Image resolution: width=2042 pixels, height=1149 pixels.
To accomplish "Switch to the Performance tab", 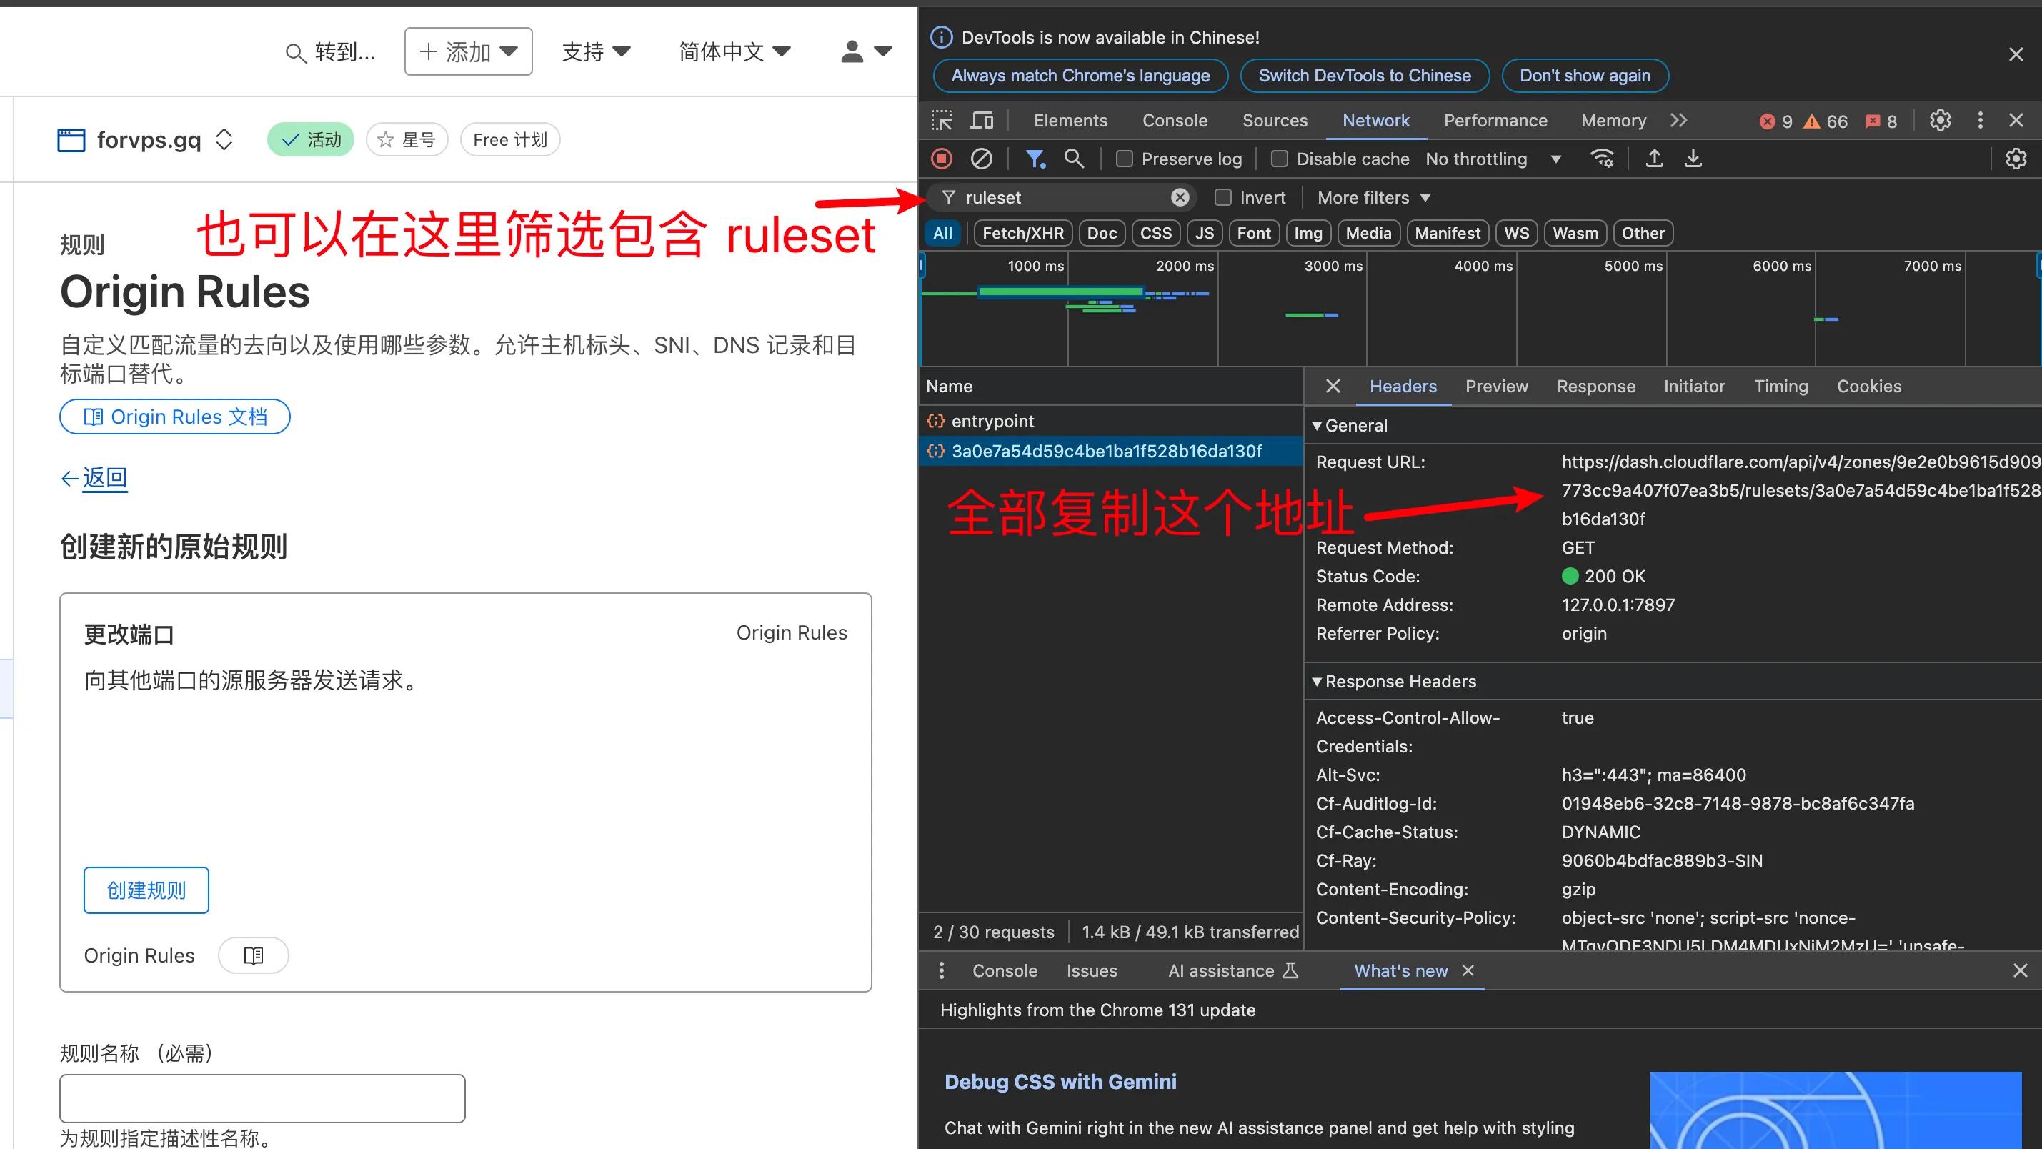I will (1495, 121).
